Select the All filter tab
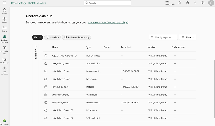 tap(37, 37)
